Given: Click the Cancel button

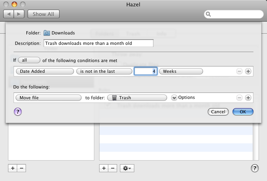Looking at the screenshot, I should [218, 112].
